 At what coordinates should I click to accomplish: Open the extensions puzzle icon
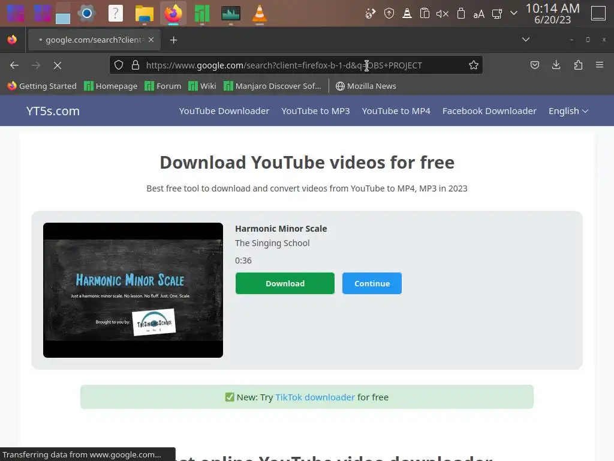[578, 65]
